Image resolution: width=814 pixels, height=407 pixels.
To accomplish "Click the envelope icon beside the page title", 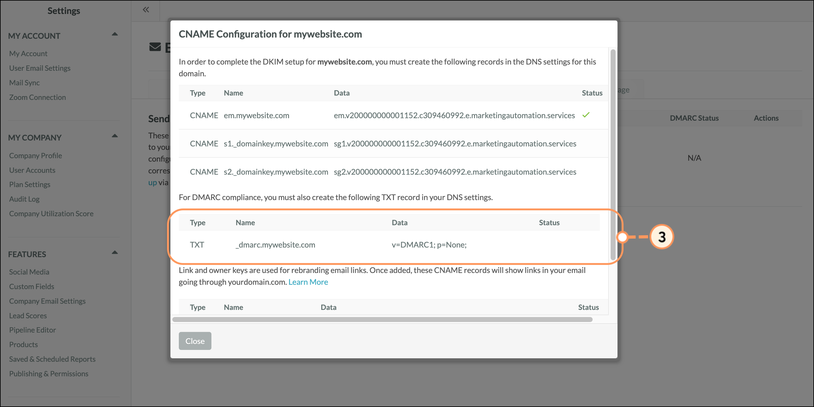I will 155,47.
